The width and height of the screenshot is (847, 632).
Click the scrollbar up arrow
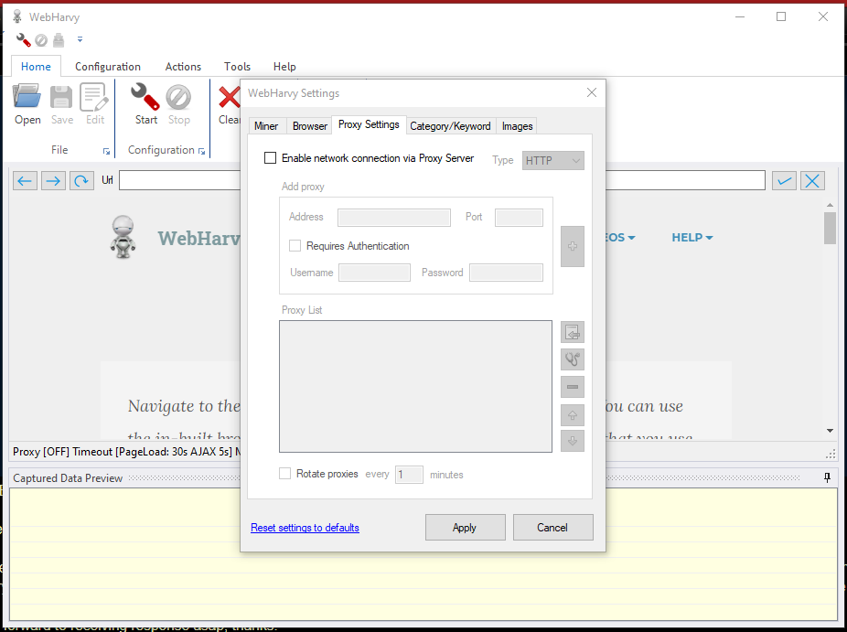click(x=830, y=205)
